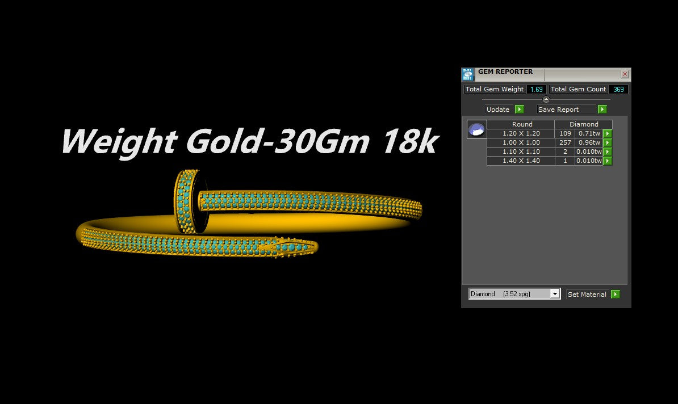This screenshot has width=678, height=404.
Task: Collapse the panel using the up-arrow handle
Action: (546, 99)
